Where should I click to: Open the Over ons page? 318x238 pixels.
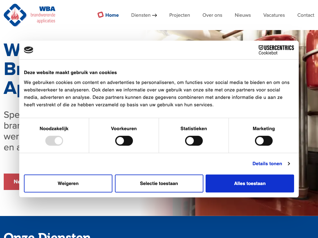pyautogui.click(x=212, y=15)
